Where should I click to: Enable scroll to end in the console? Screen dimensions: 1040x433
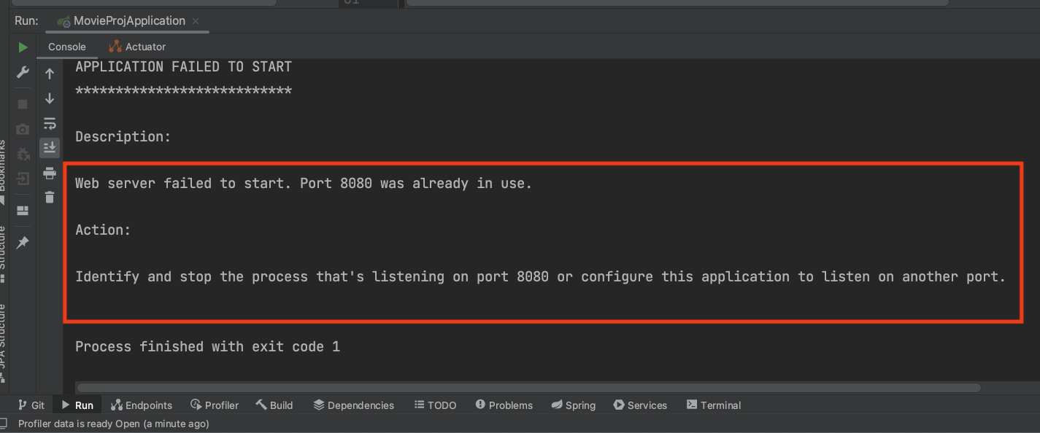click(x=50, y=147)
